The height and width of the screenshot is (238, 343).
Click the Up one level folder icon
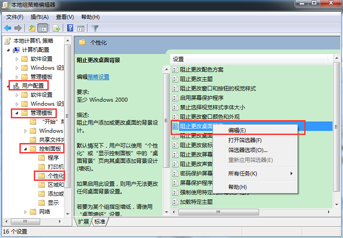point(32,28)
